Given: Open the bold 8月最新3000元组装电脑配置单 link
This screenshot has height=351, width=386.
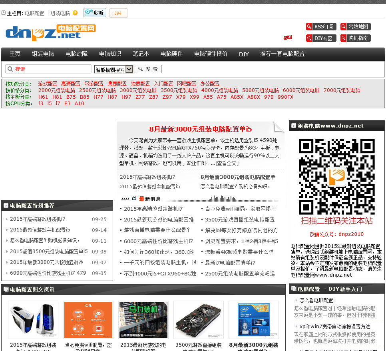Looking at the screenshot, I should (238, 177).
